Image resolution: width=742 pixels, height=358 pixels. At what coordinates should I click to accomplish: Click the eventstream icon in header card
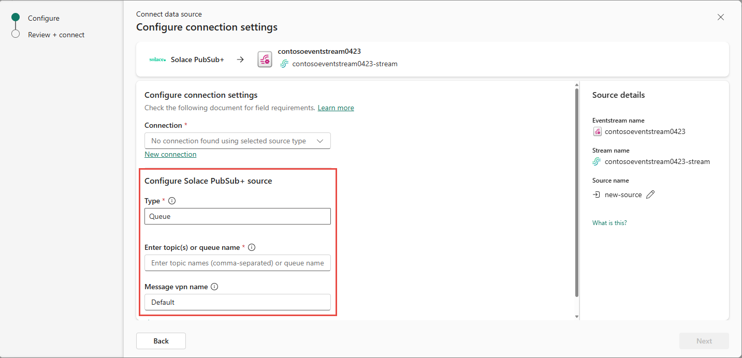pos(265,59)
